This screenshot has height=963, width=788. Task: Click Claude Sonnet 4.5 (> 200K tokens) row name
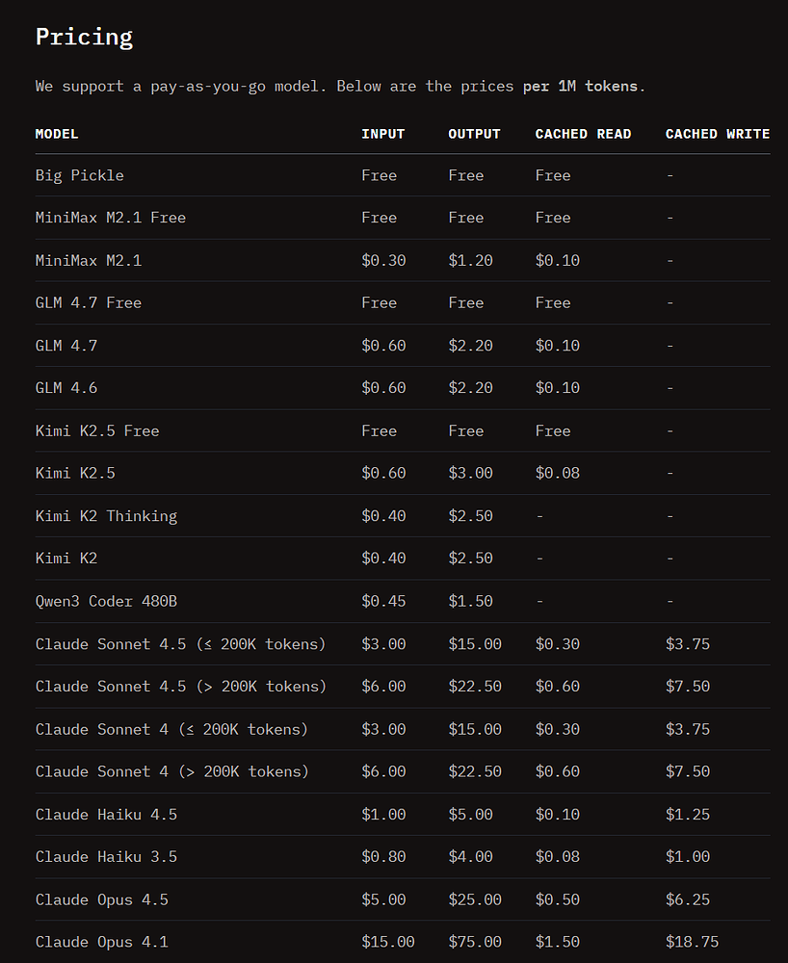click(x=180, y=687)
